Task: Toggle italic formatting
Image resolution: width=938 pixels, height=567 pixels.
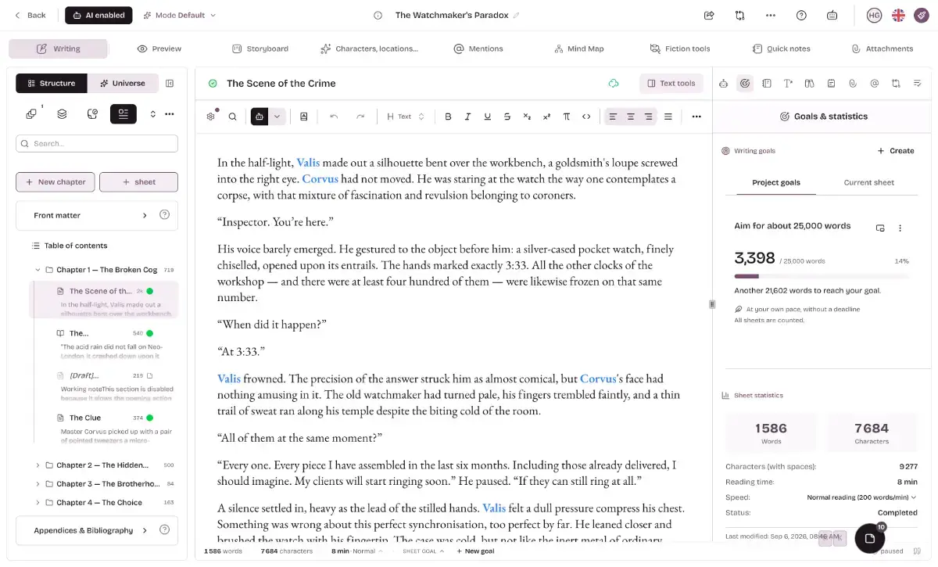Action: coord(467,117)
